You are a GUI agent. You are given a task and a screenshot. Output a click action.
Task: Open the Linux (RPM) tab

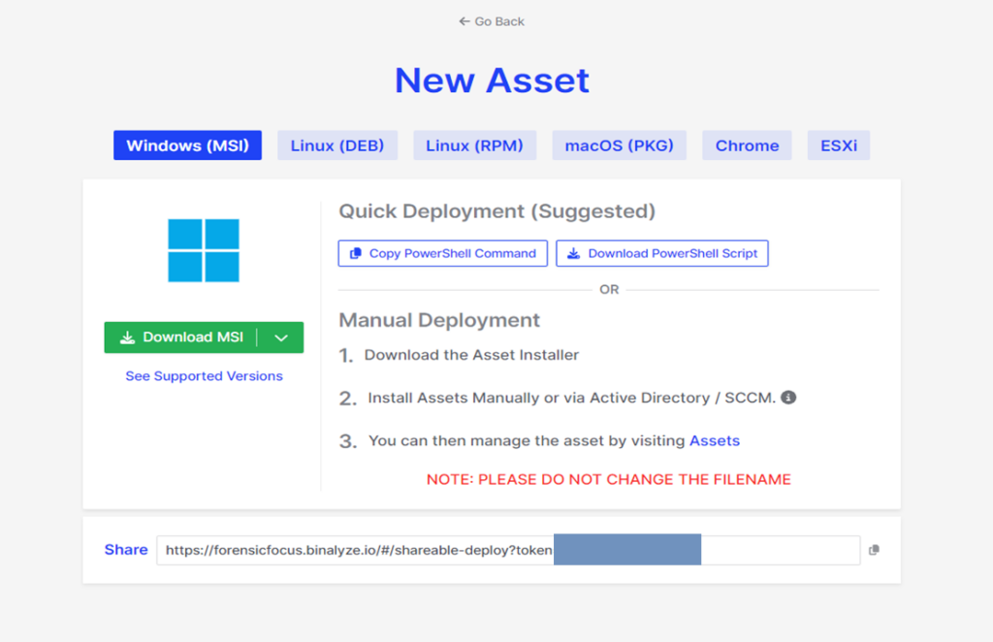coord(474,145)
